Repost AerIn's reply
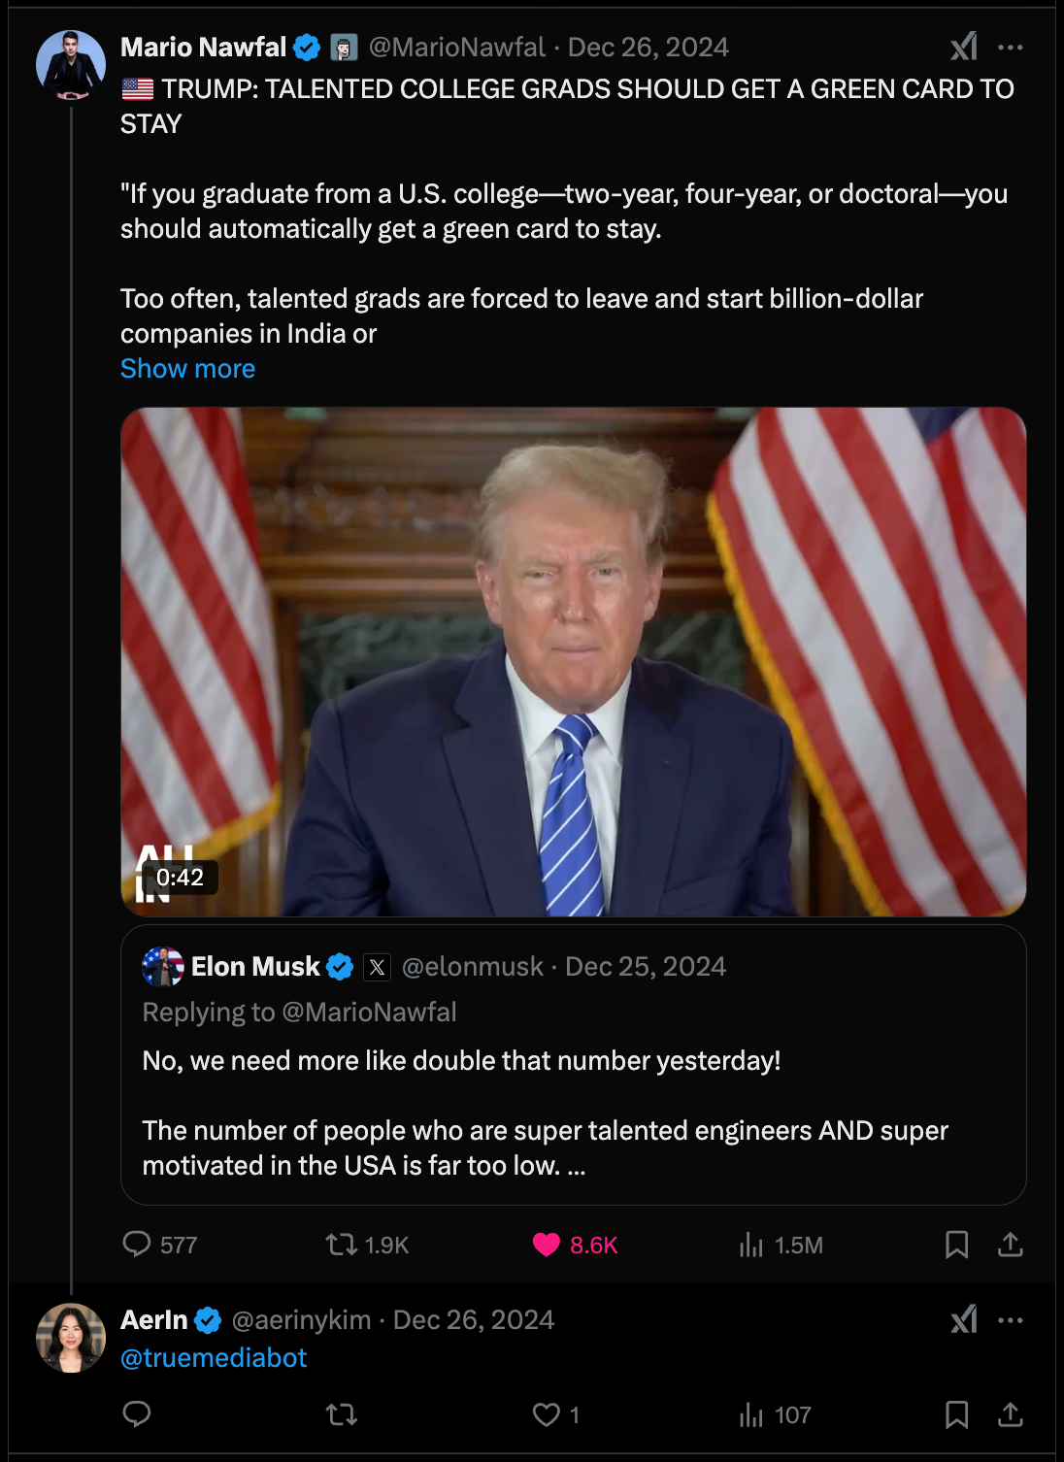 click(342, 1414)
